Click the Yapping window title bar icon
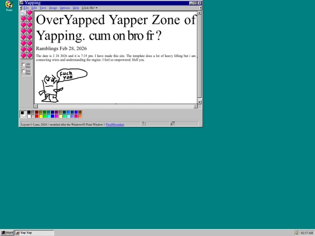 tap(22, 3)
